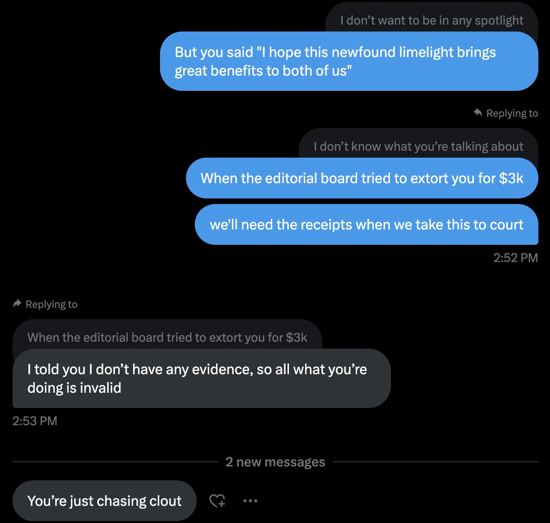
Task: Select blue 'editorial board tried to extort' bubble
Action: click(x=362, y=178)
